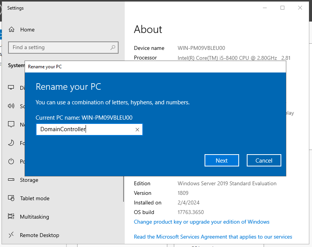
Task: Select the Display monitor icon in sidebar
Action: click(12, 88)
